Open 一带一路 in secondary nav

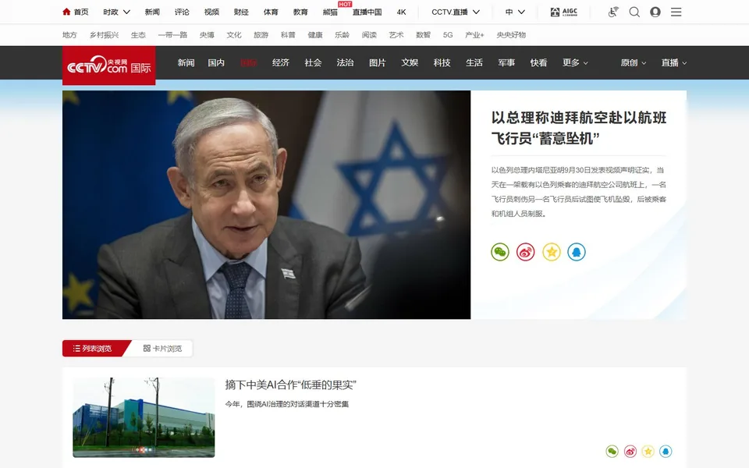[172, 35]
